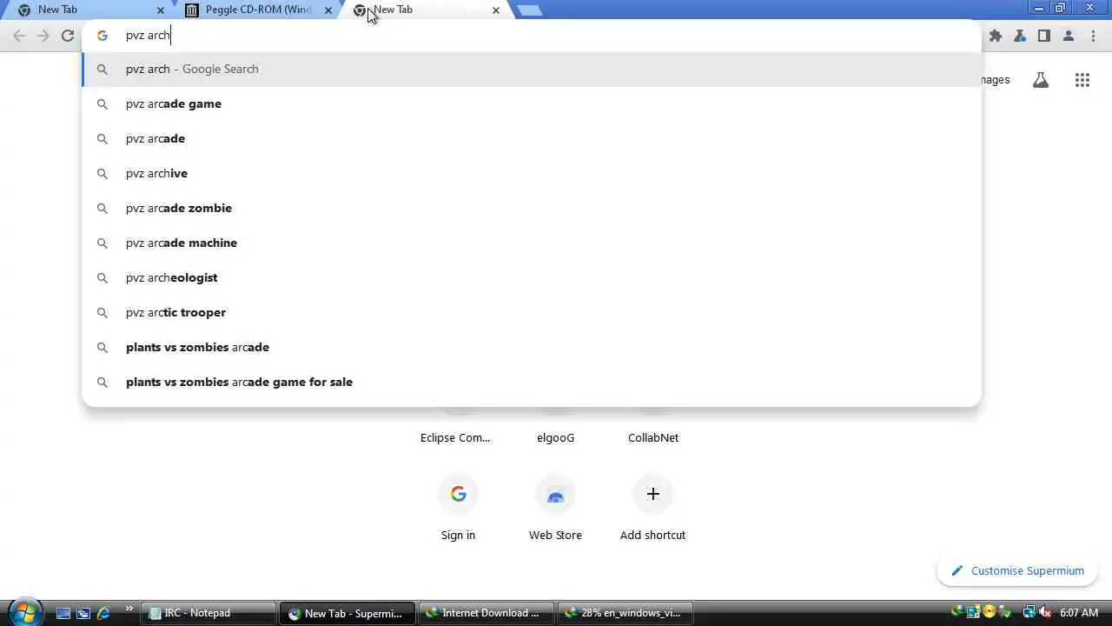Open the elgooG shortcut label

[x=555, y=437]
